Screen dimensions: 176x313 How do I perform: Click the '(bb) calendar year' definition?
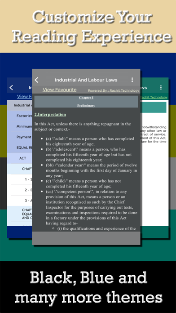click(91, 170)
